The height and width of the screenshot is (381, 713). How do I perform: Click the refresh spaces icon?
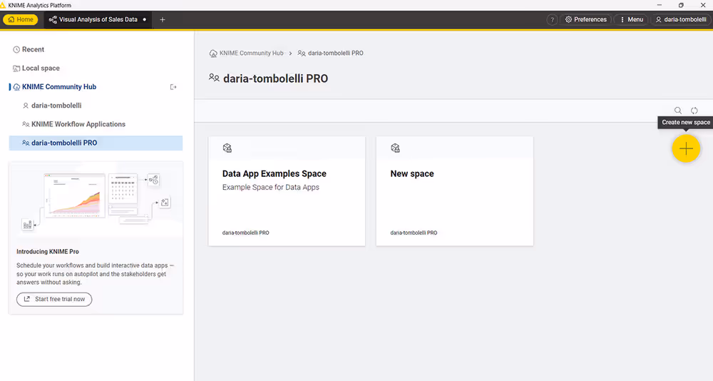(694, 111)
